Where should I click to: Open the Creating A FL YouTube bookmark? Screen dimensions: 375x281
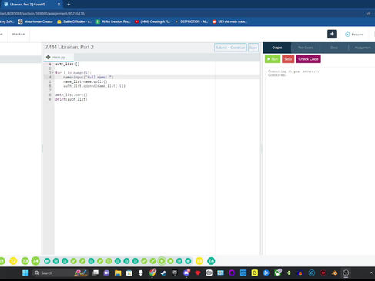[x=152, y=21]
